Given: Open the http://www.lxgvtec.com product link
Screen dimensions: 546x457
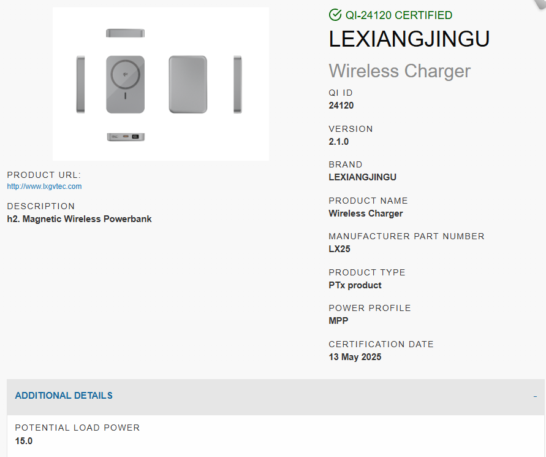Looking at the screenshot, I should click(44, 186).
